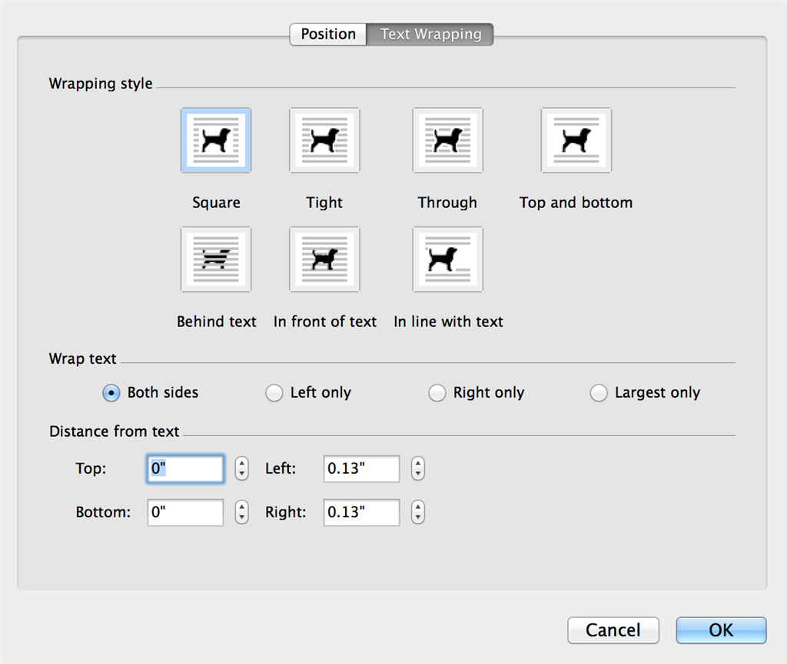Select Top and bottom wrapping icon
787x664 pixels.
tap(576, 140)
